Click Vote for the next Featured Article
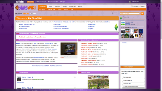 click(x=40, y=66)
